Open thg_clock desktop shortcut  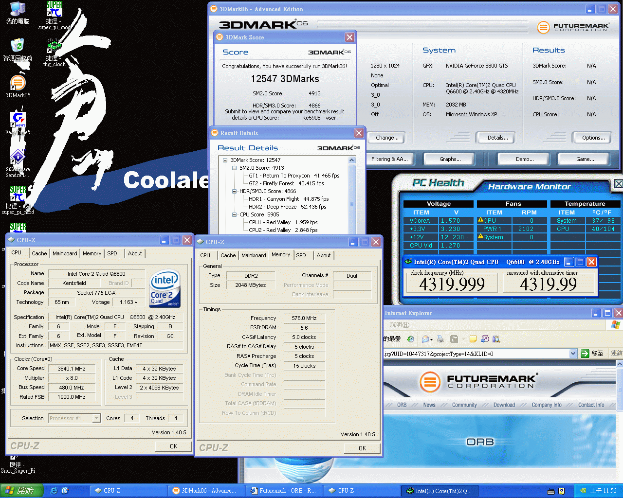[54, 53]
